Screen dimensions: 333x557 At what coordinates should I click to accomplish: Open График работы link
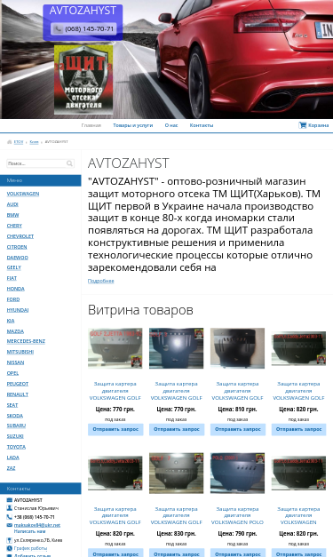point(30,548)
